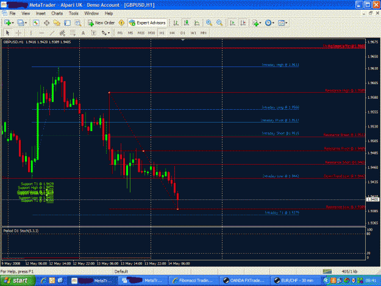Click the 405/1 kb connection status
Viewport: 381px width, 286px height.
tap(349, 271)
